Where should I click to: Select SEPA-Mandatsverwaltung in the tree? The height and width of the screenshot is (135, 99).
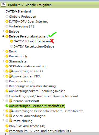click(x=28, y=66)
